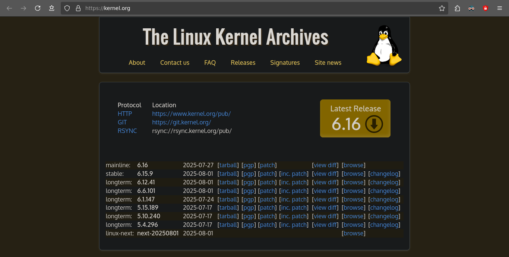Browse the longterm 6.6.101 tree
Screen dimensions: 509x257
[353, 191]
